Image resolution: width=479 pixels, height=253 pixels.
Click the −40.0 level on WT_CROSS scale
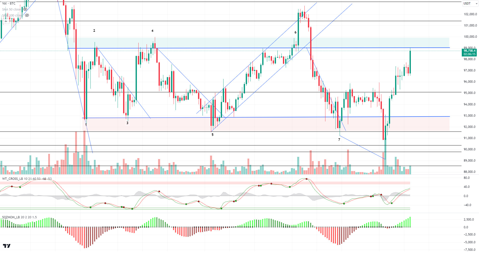[467, 205]
